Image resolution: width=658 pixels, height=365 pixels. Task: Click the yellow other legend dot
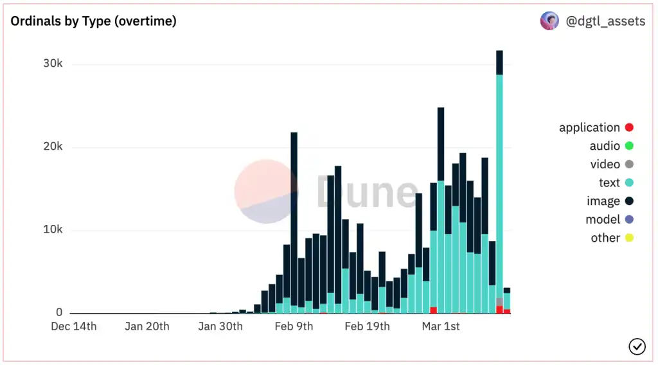point(629,238)
